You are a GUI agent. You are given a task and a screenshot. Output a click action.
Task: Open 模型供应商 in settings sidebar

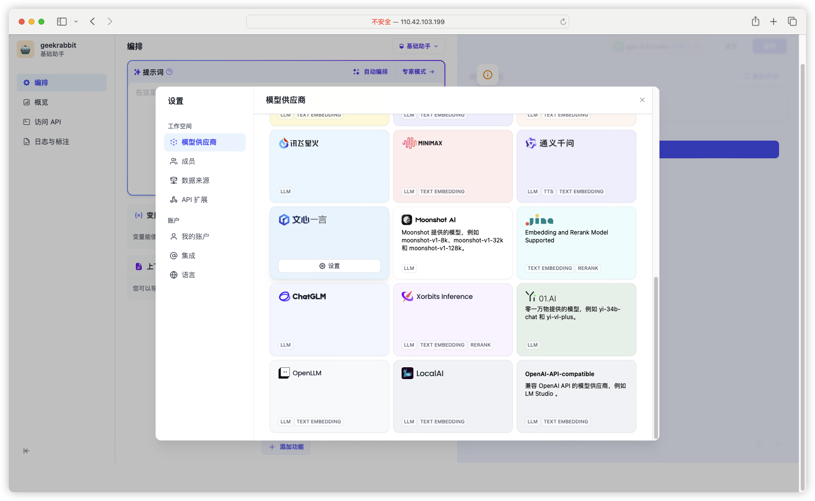coord(205,142)
